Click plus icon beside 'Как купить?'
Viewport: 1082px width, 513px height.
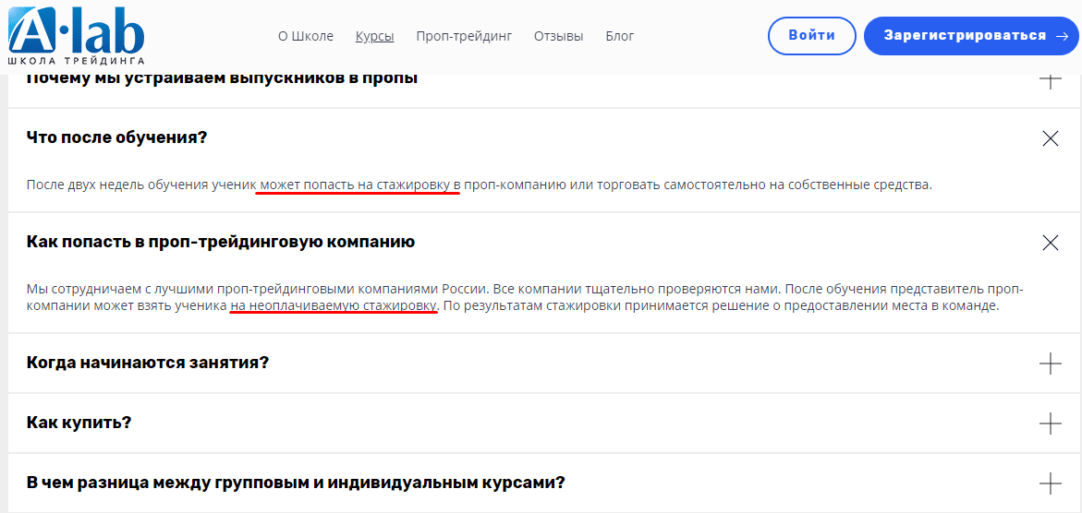(1050, 424)
